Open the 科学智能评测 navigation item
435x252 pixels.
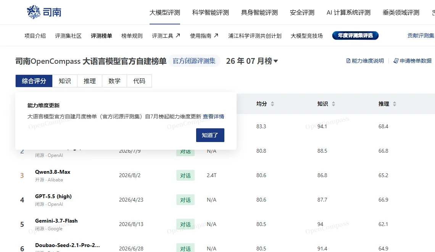coord(211,13)
